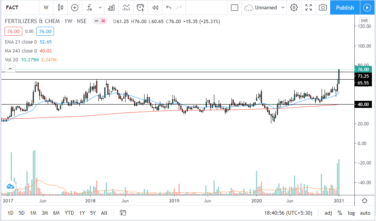Expand the Unnamed layout dropdown arrow
The width and height of the screenshot is (376, 221).
point(283,8)
